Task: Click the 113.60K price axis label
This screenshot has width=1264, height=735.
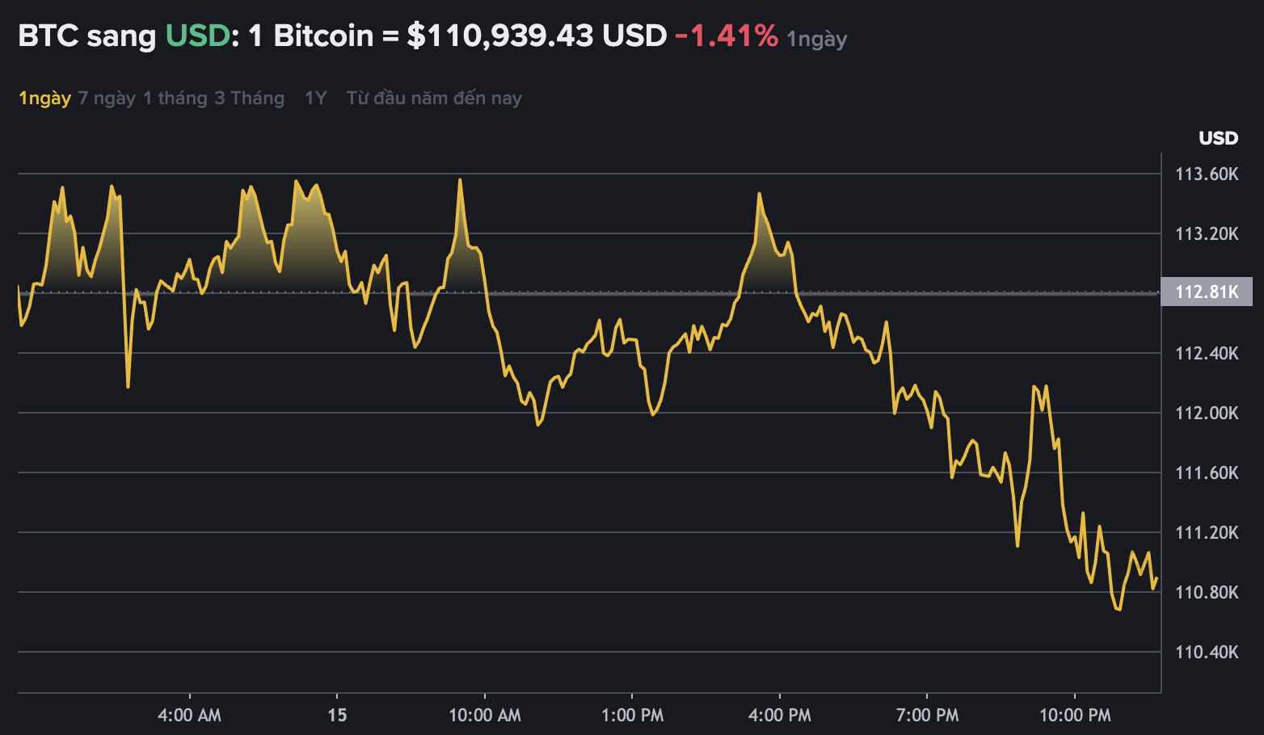Action: click(1206, 174)
